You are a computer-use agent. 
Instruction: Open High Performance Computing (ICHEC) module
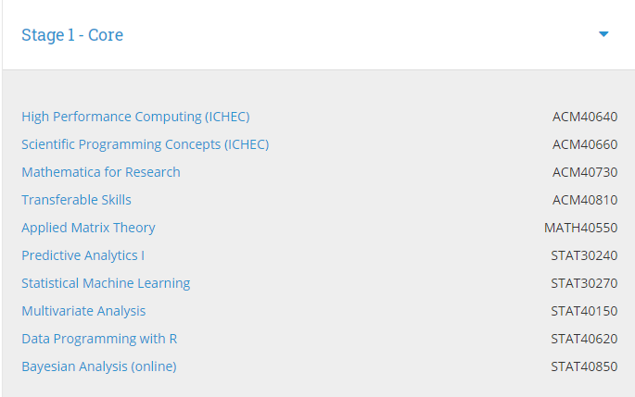[135, 117]
